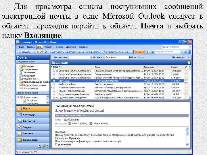The height and width of the screenshot is (155, 207).
Task: Open the Сервис menu
Action: 60,47
